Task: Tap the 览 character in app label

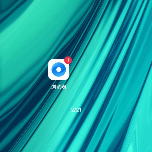Action: point(59,87)
